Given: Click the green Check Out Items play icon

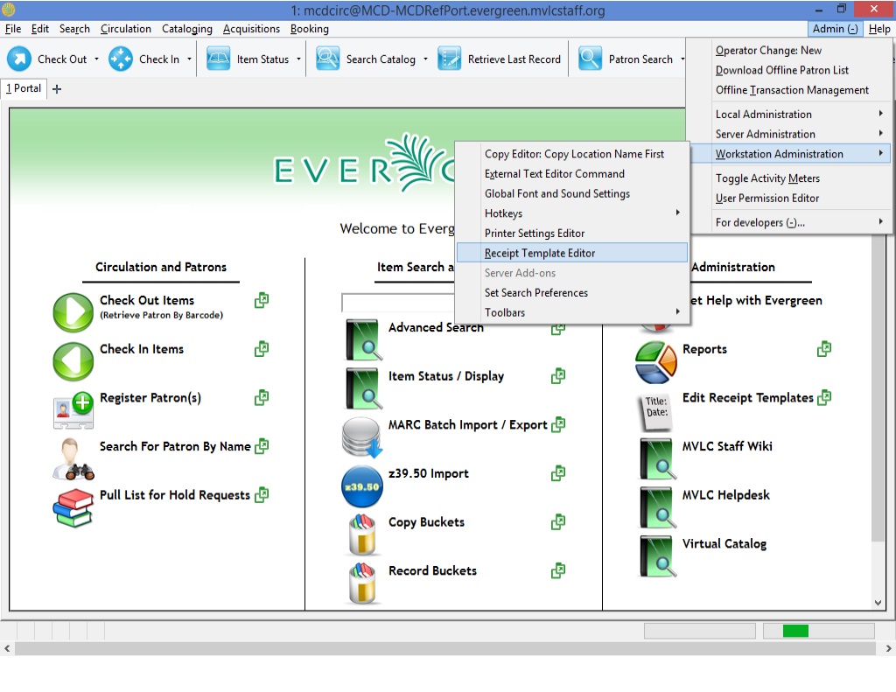Looking at the screenshot, I should coord(73,312).
